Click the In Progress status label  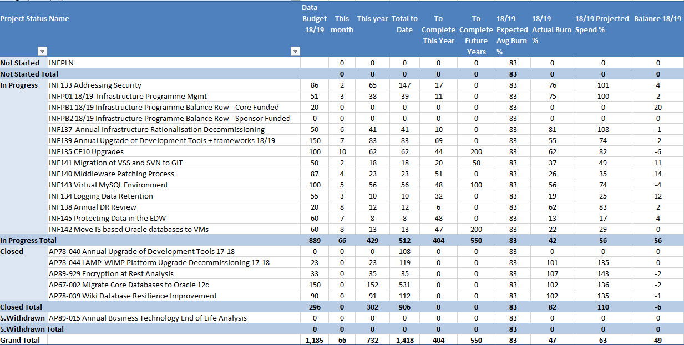coord(19,85)
